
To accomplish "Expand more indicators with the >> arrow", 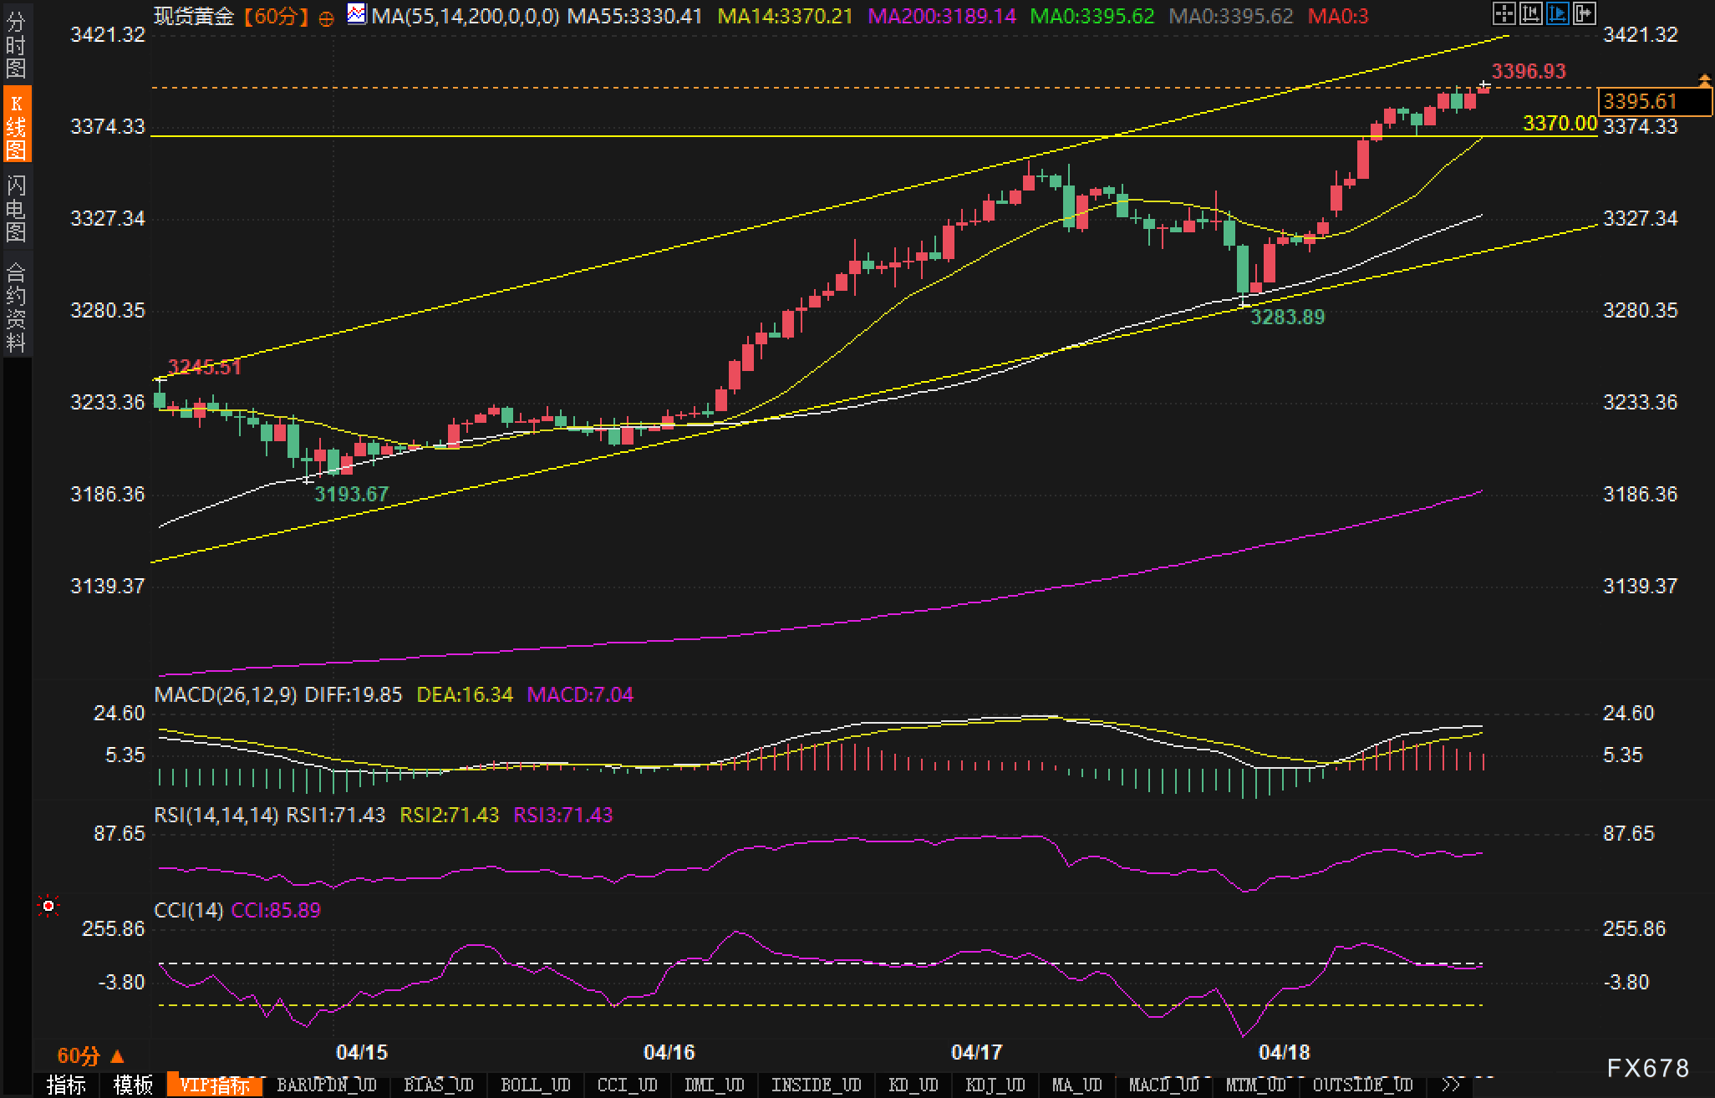I will point(1452,1085).
